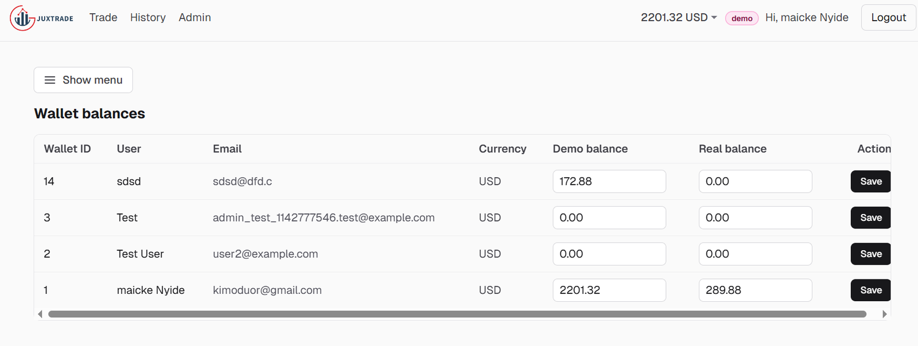The image size is (918, 346).
Task: Expand the 2201.32 USD balance dropdown
Action: (679, 18)
